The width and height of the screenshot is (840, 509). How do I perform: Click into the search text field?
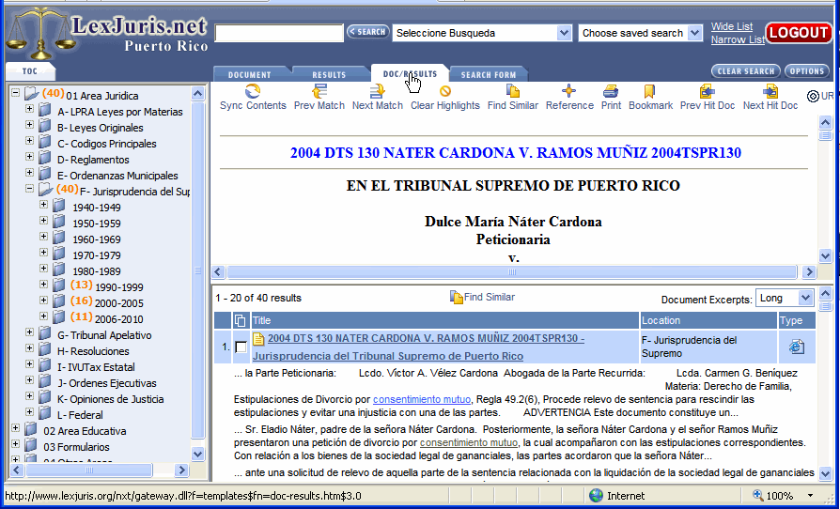pyautogui.click(x=279, y=33)
